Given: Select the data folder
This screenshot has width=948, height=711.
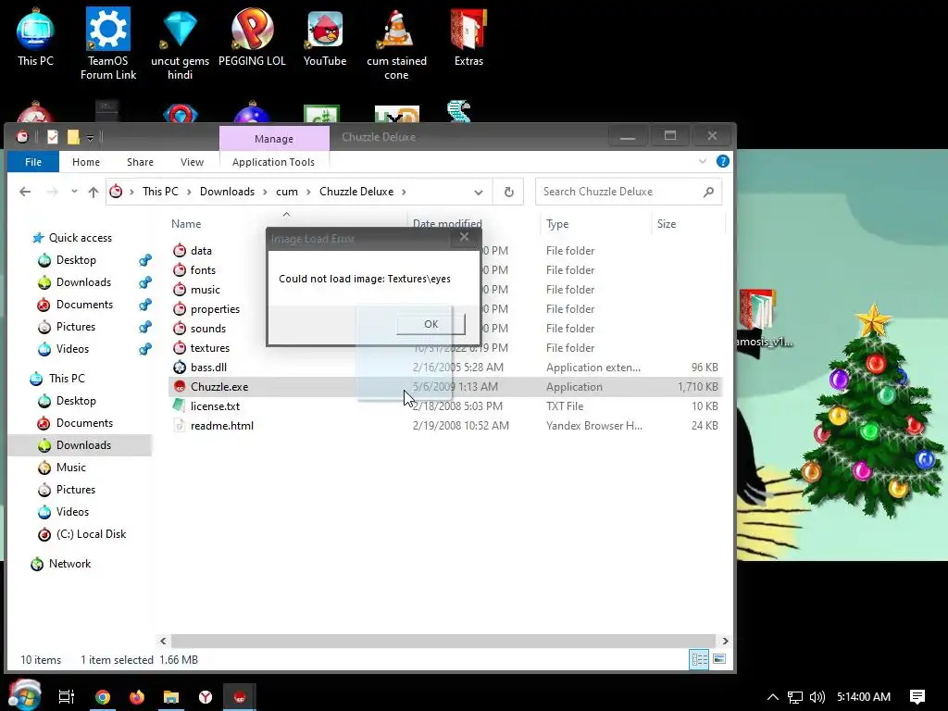Looking at the screenshot, I should coord(201,250).
